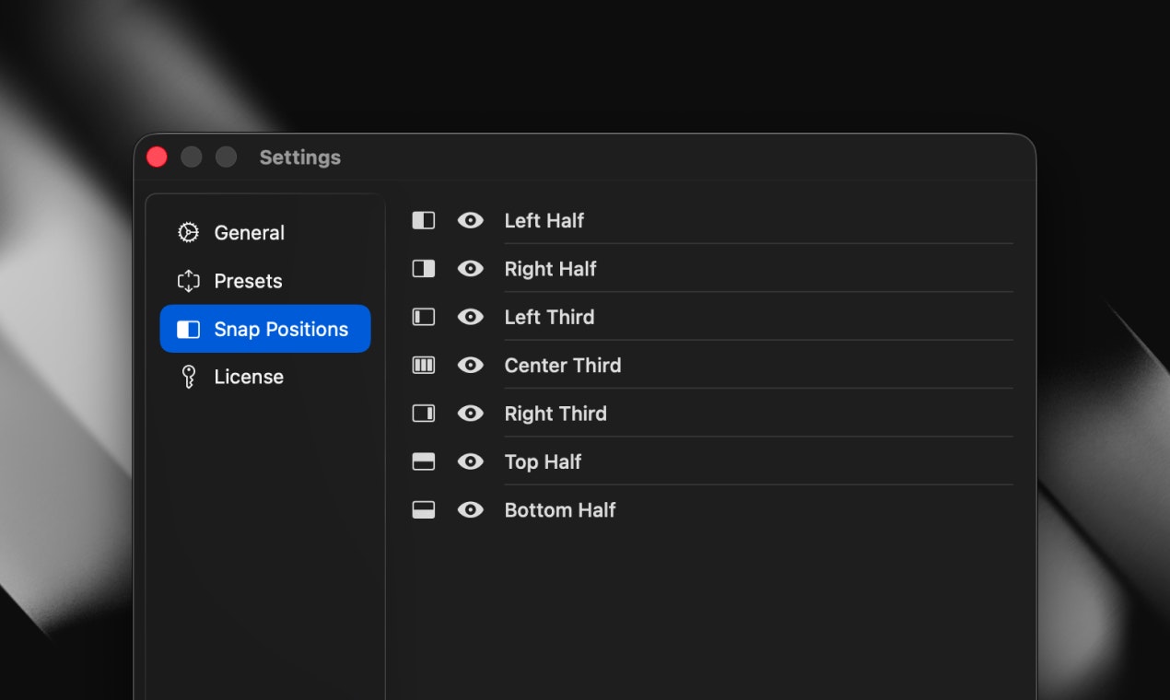Open the License section

point(249,376)
